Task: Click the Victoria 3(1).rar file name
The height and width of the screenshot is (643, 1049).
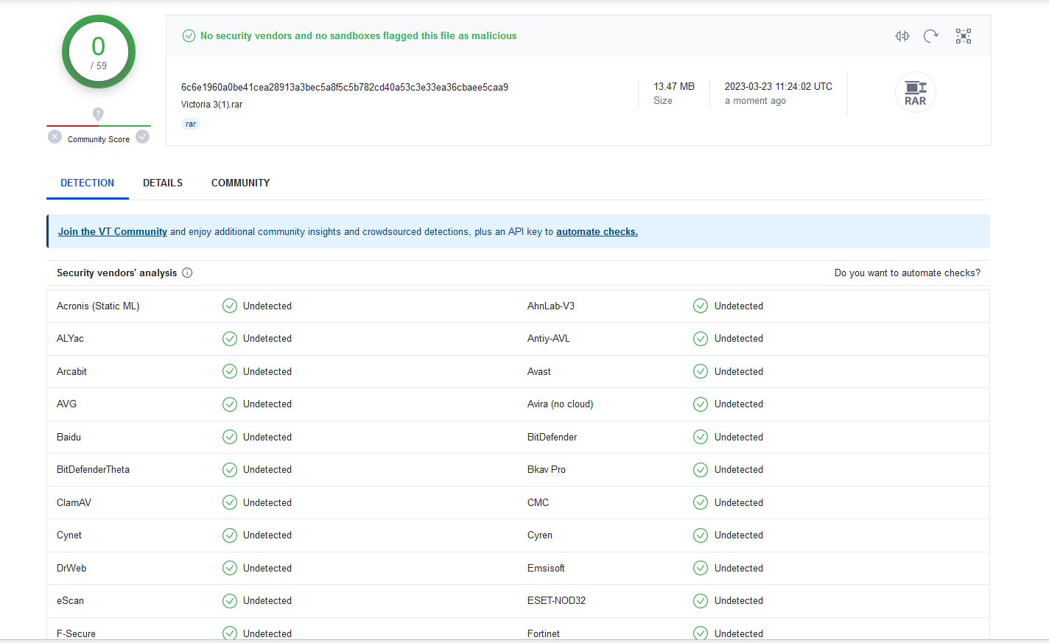Action: pyautogui.click(x=211, y=105)
